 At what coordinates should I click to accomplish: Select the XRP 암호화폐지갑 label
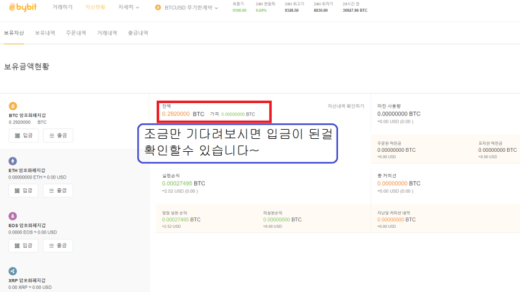tap(27, 280)
